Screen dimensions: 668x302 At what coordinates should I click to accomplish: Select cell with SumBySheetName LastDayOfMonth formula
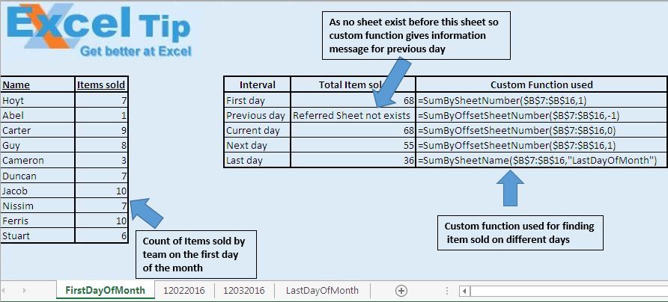point(541,161)
